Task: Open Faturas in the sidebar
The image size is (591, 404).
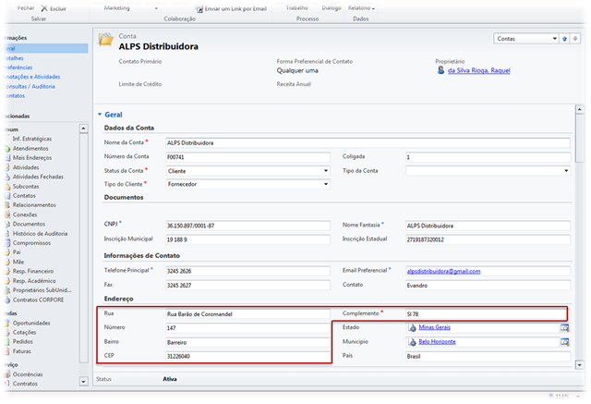Action: [22, 351]
